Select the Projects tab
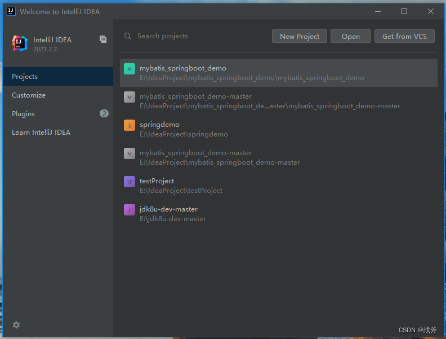Screen dimensions: 446x339 [x=58, y=76]
